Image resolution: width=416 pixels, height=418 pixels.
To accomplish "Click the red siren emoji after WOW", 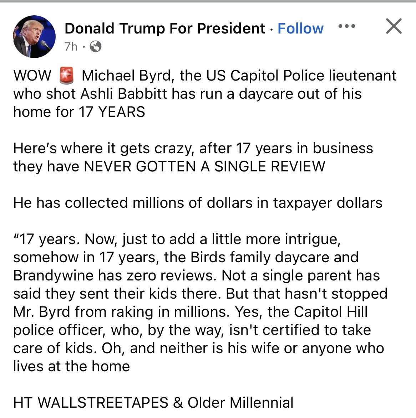I will point(66,76).
